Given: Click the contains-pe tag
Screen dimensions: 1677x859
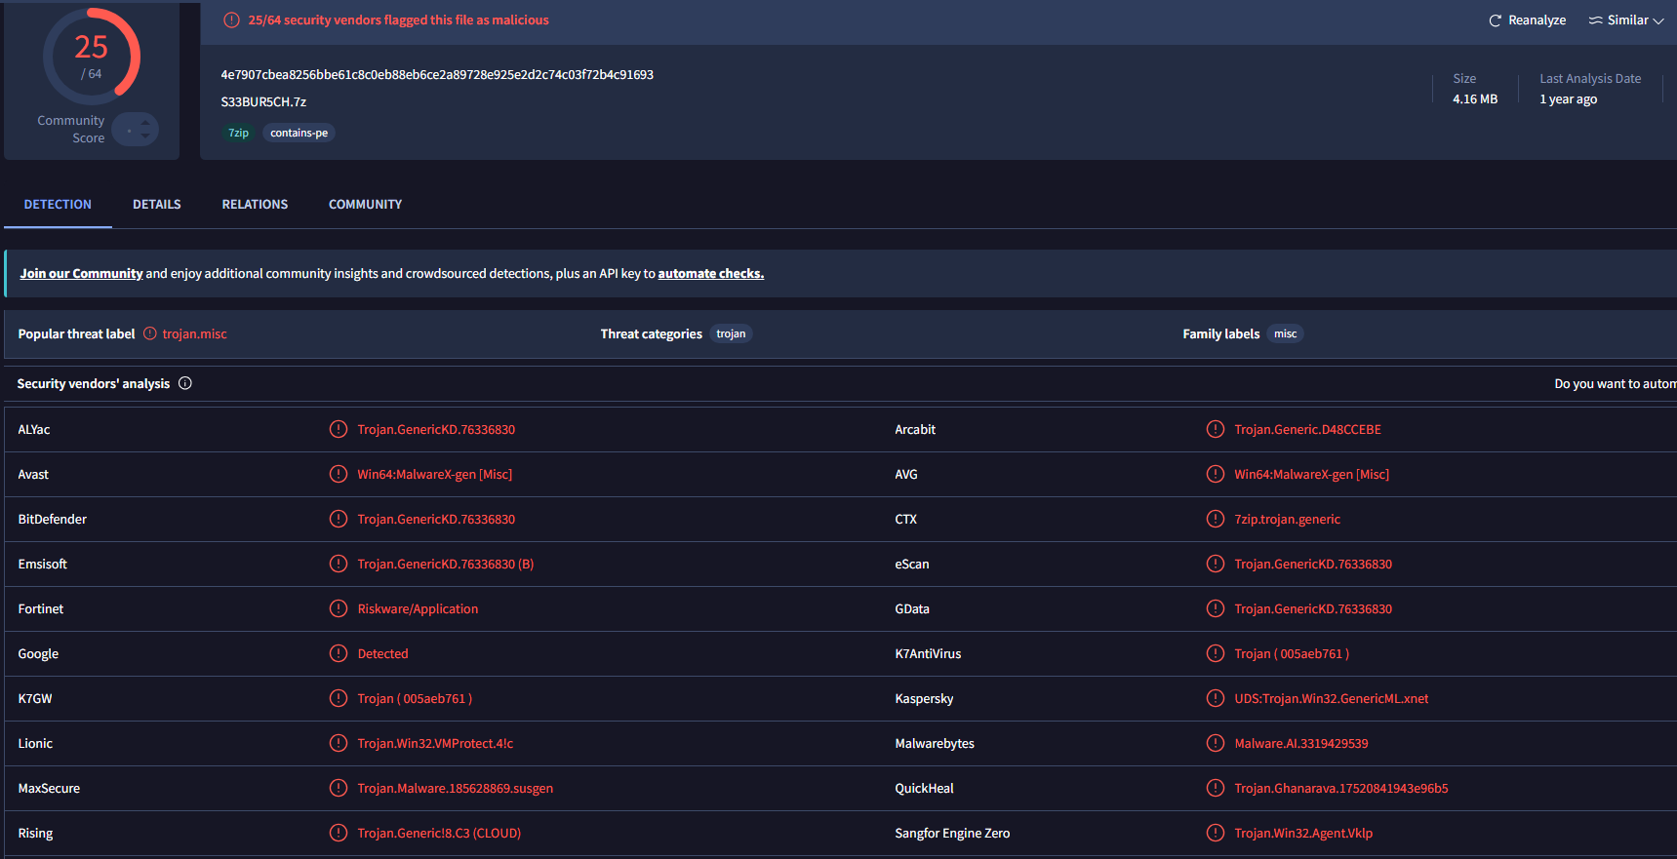Looking at the screenshot, I should (299, 133).
